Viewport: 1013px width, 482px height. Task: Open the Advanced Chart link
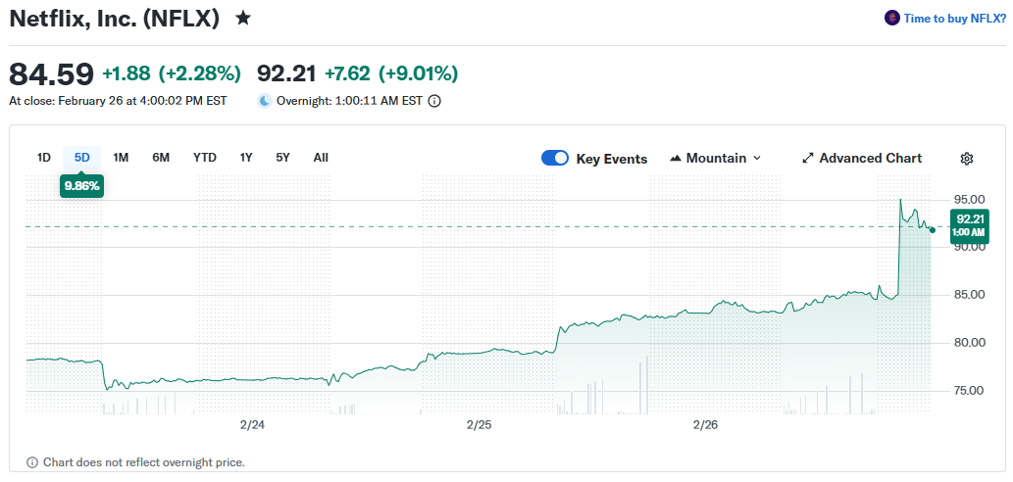point(870,159)
